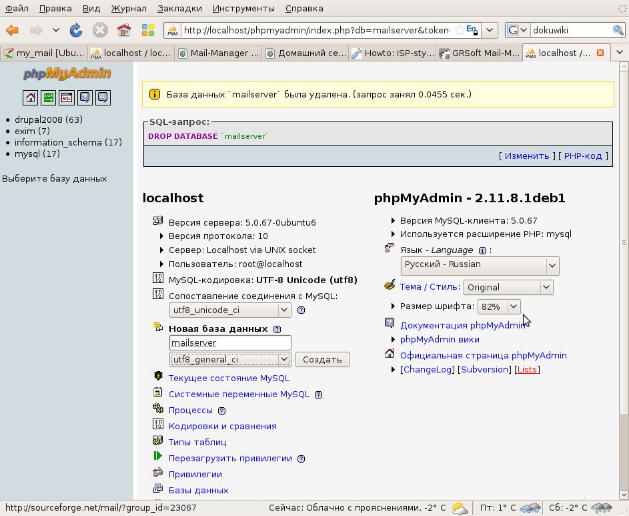Click help icon beside Процессы
Image resolution: width=629 pixels, height=516 pixels.
[221, 411]
